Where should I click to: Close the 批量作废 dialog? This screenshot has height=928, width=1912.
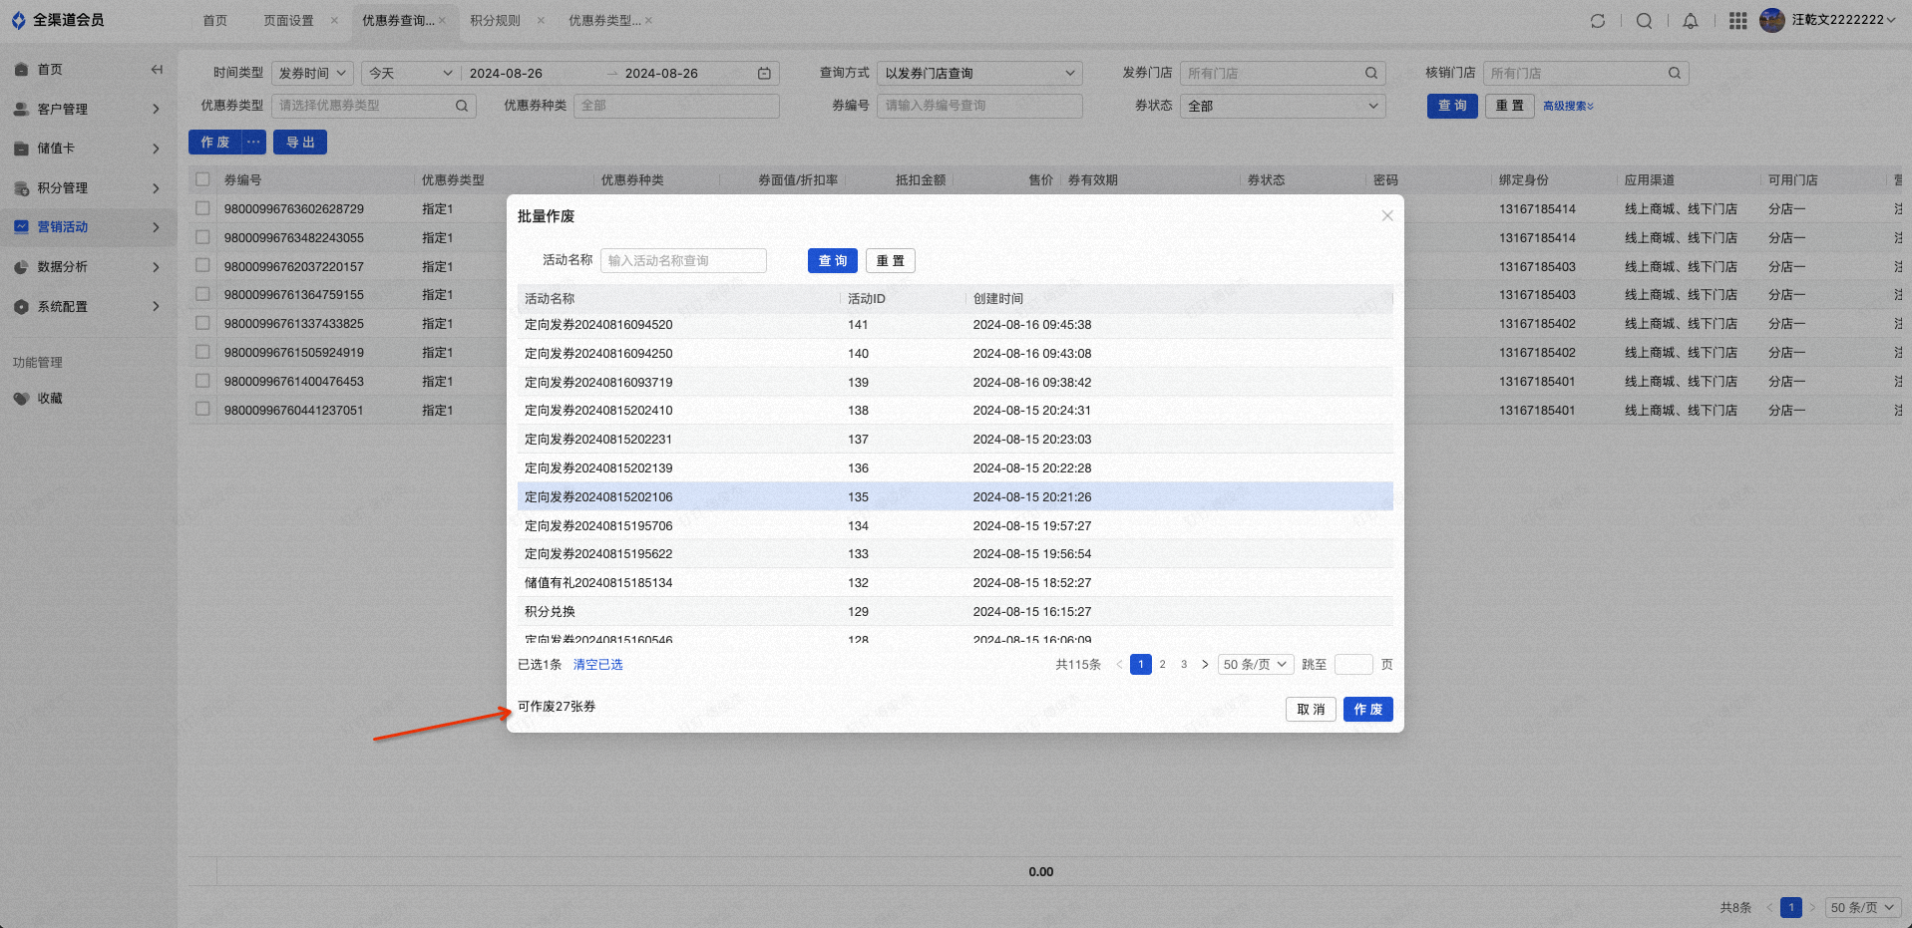(x=1387, y=216)
